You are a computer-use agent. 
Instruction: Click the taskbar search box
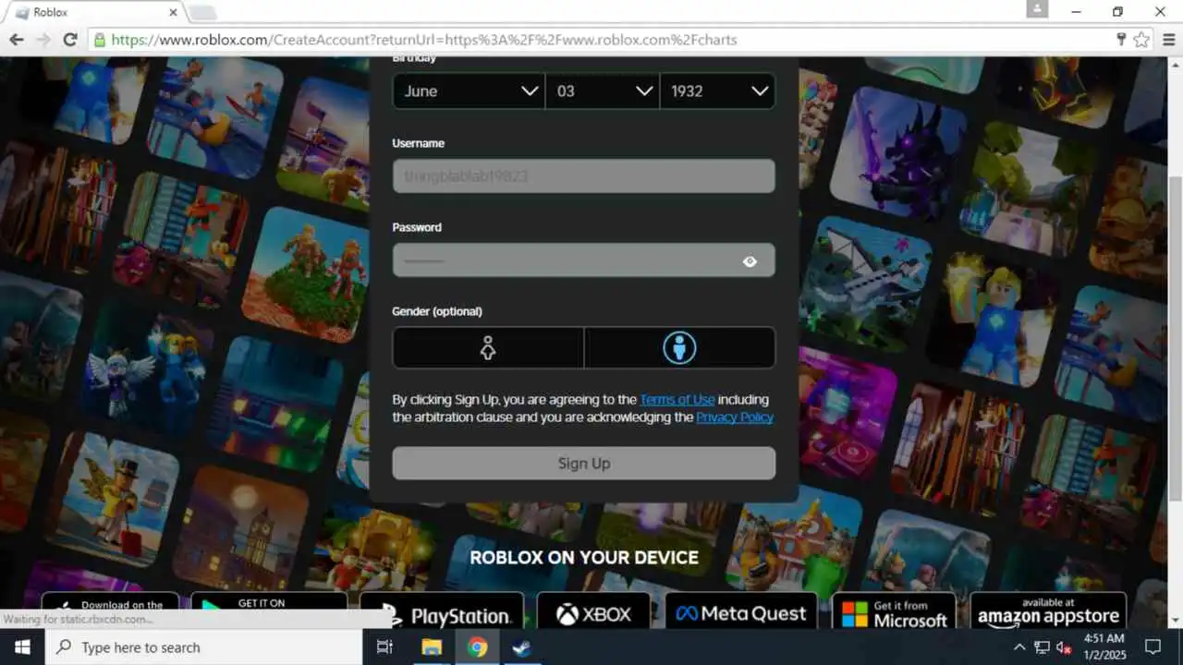point(203,647)
